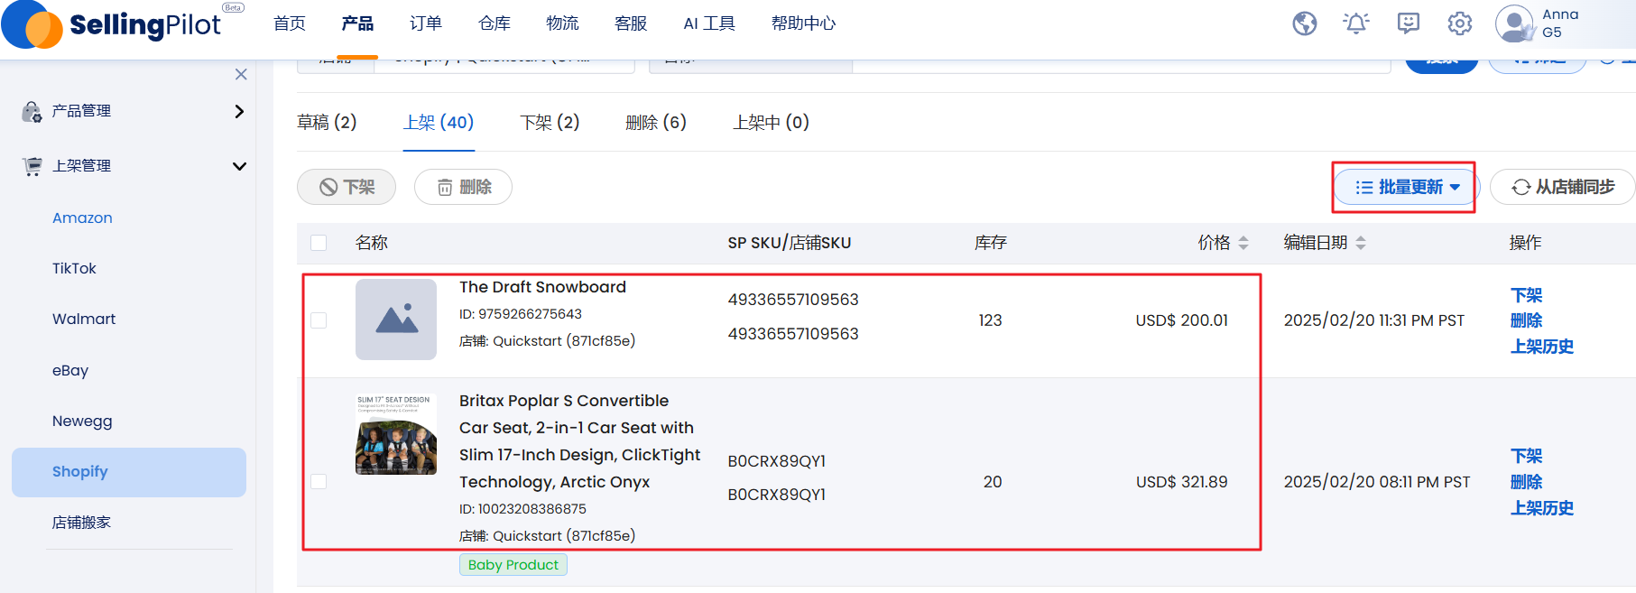The height and width of the screenshot is (593, 1636).
Task: Open the settings gear icon
Action: 1460,23
